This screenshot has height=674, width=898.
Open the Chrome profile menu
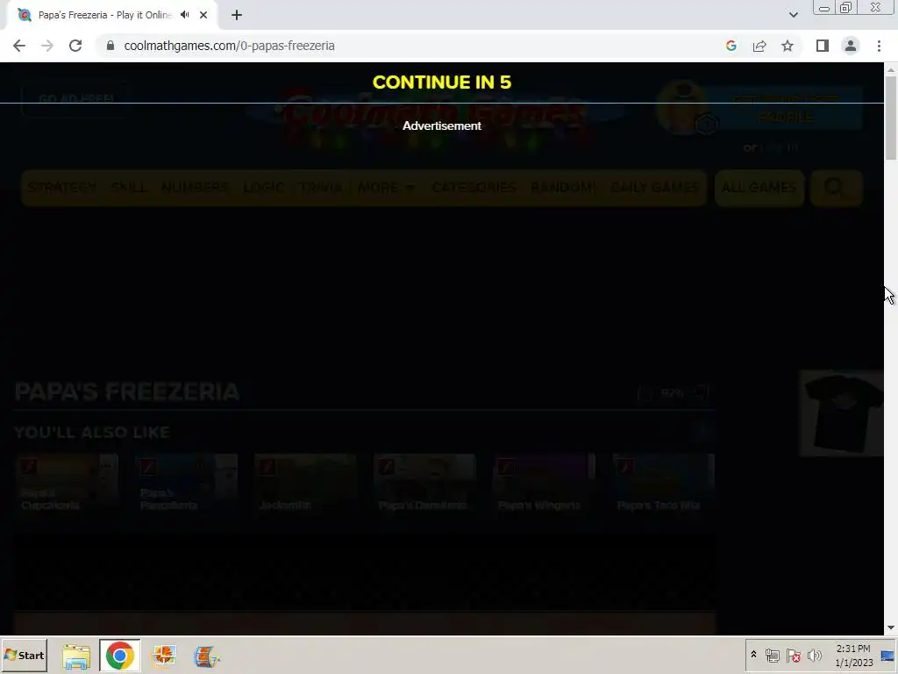click(x=851, y=46)
